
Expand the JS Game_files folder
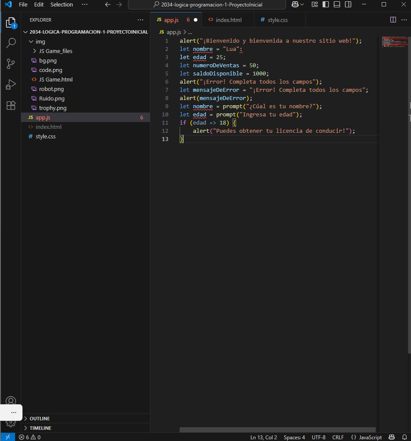pyautogui.click(x=86, y=51)
